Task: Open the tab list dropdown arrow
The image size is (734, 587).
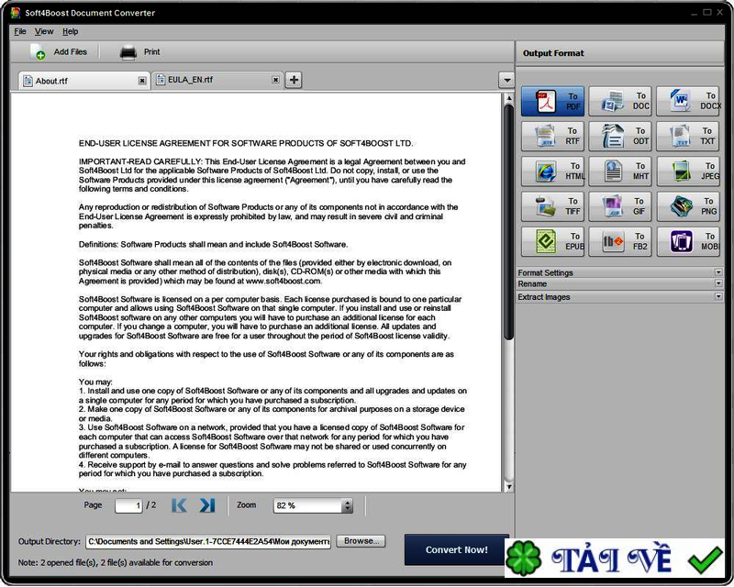Action: coord(506,80)
